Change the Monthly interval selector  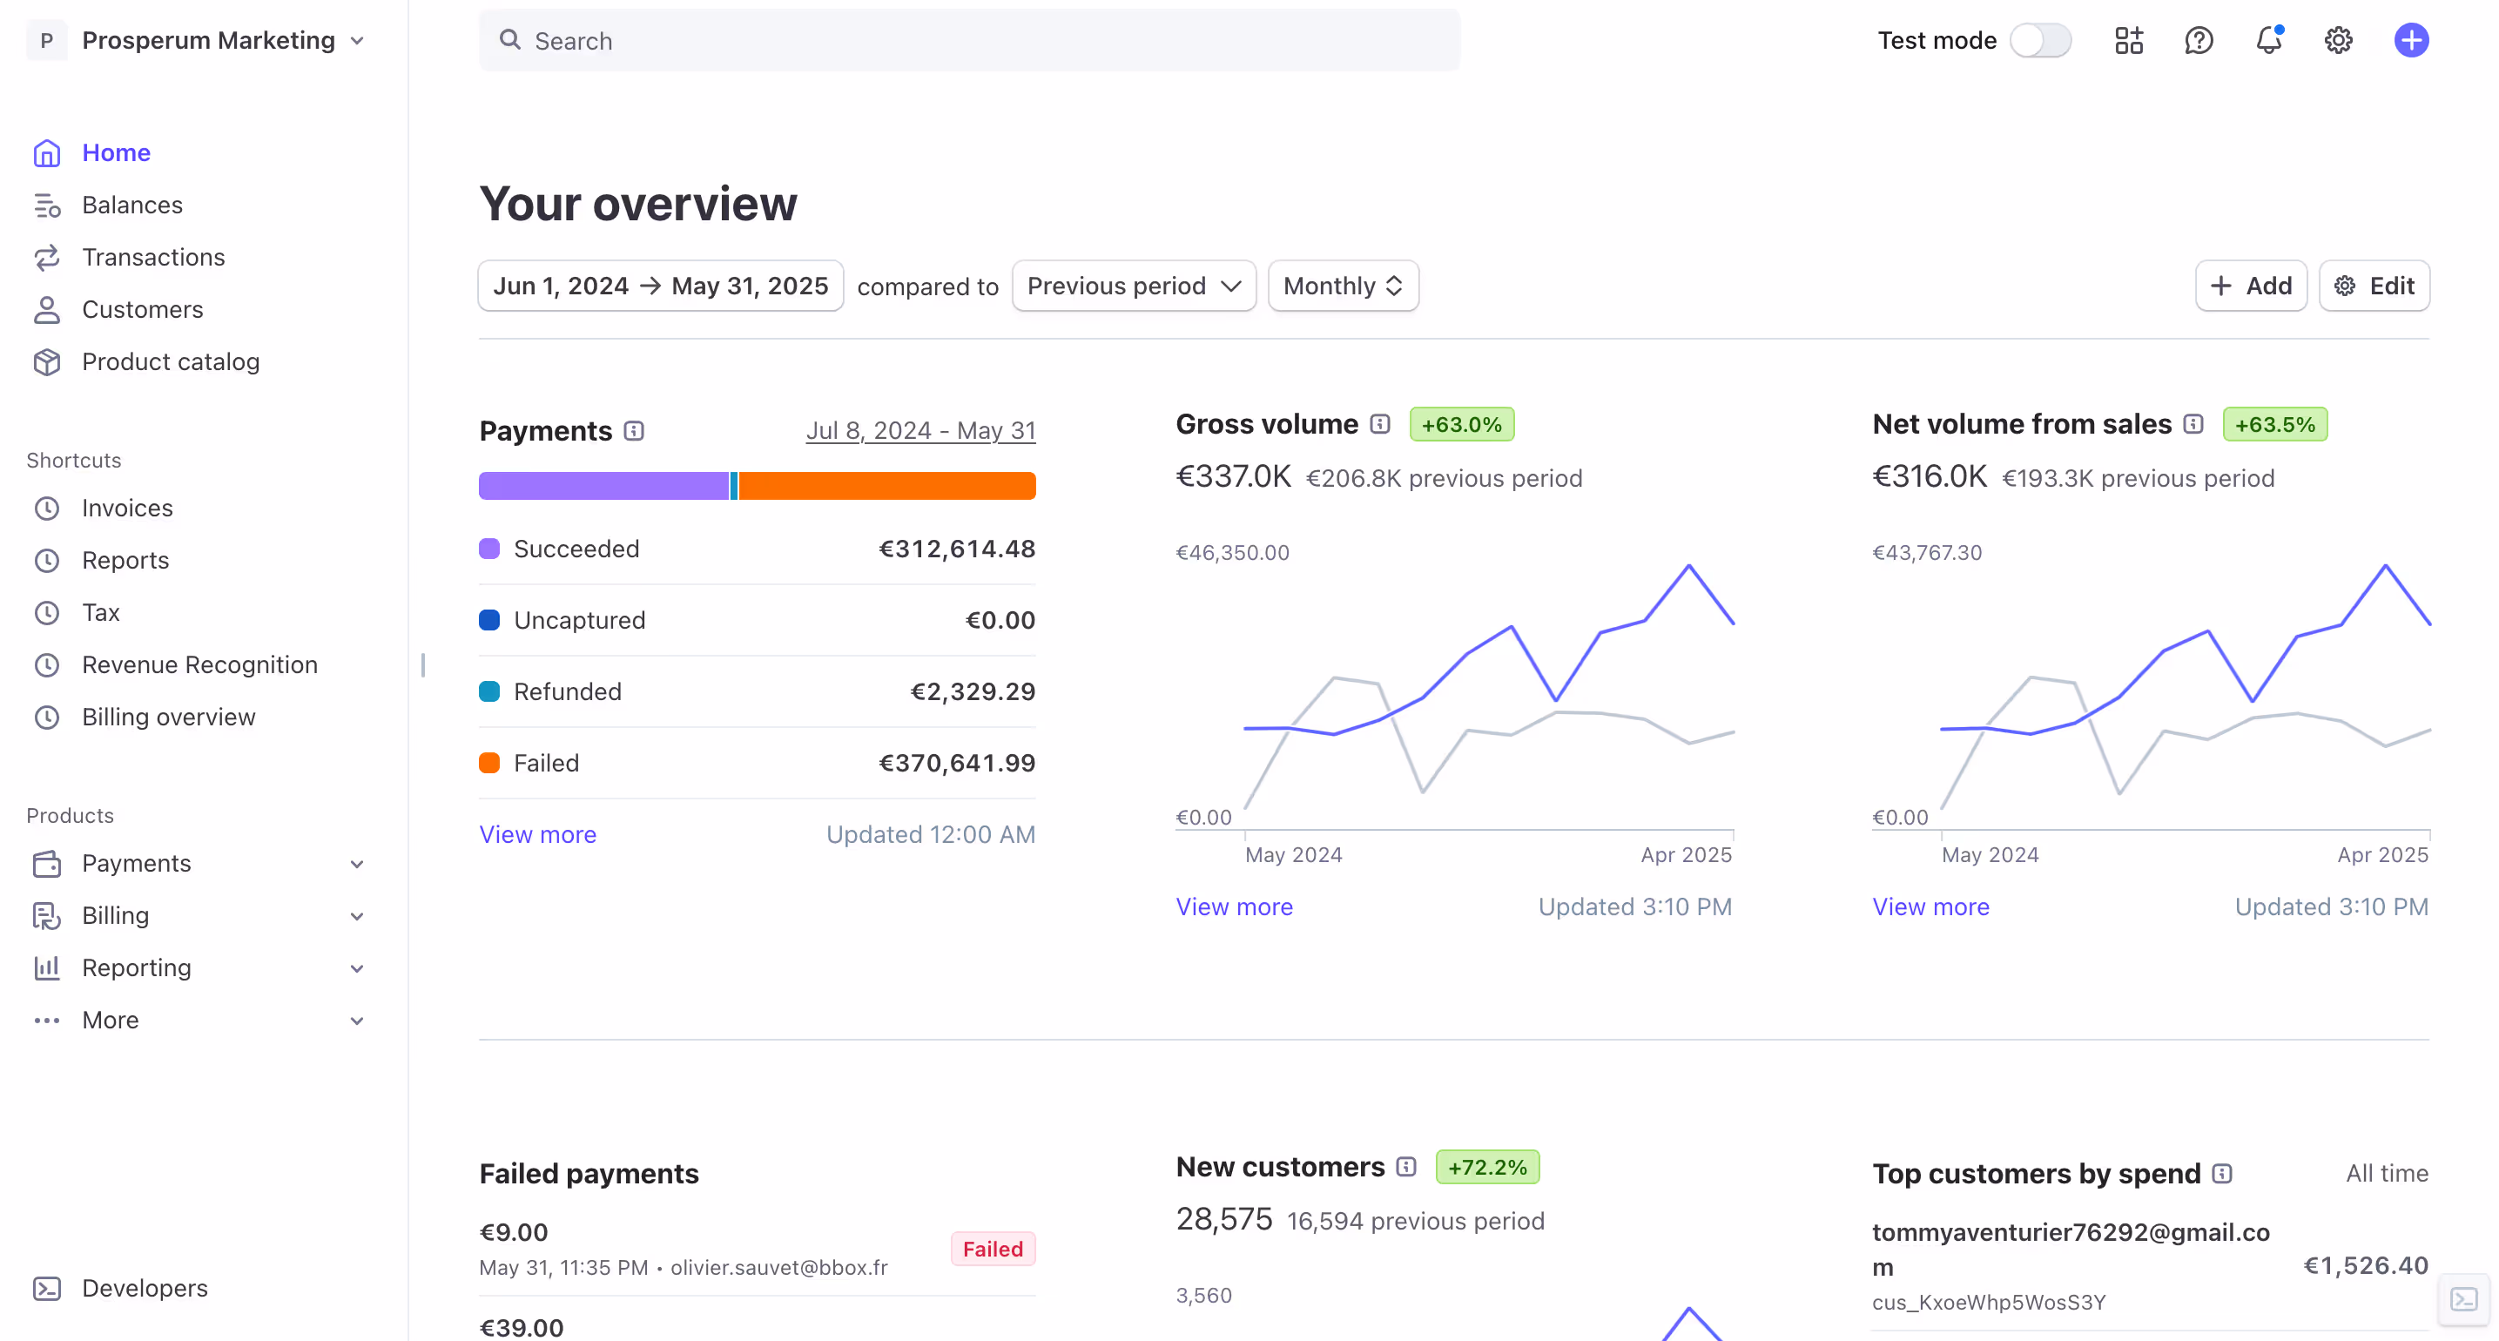pos(1343,286)
